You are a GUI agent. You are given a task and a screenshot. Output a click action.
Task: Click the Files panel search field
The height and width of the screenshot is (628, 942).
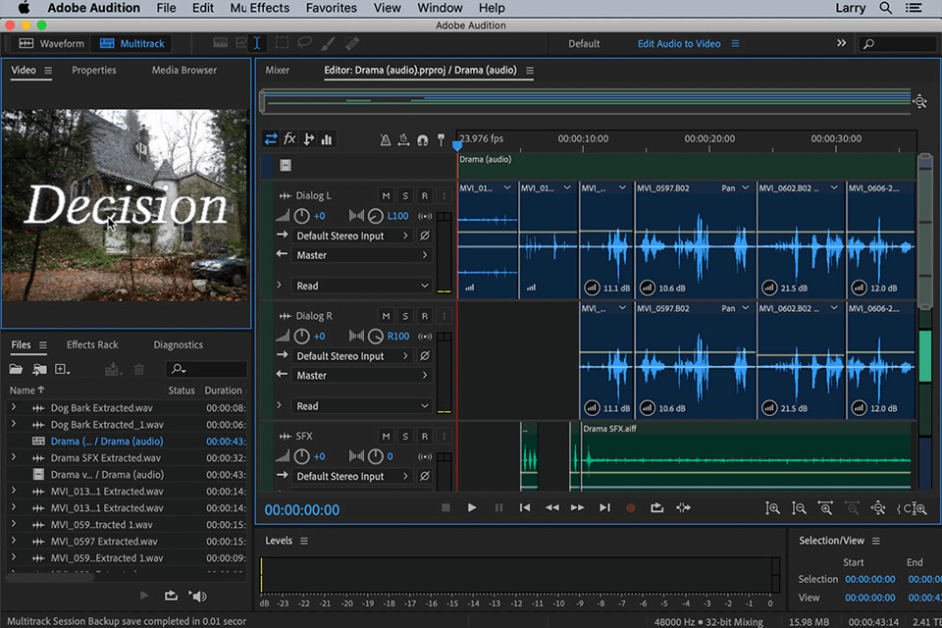pos(206,369)
